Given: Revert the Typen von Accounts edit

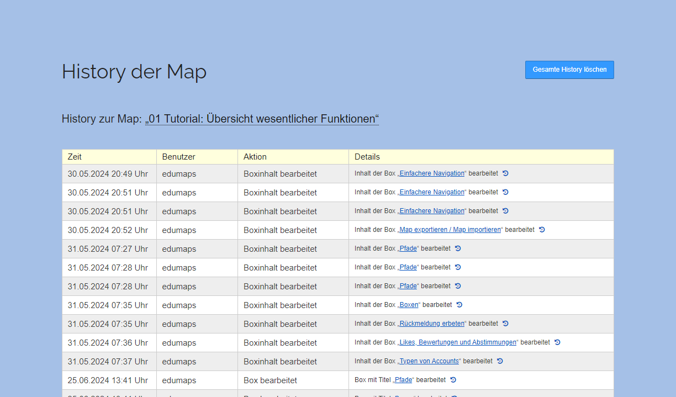Looking at the screenshot, I should click(x=500, y=361).
